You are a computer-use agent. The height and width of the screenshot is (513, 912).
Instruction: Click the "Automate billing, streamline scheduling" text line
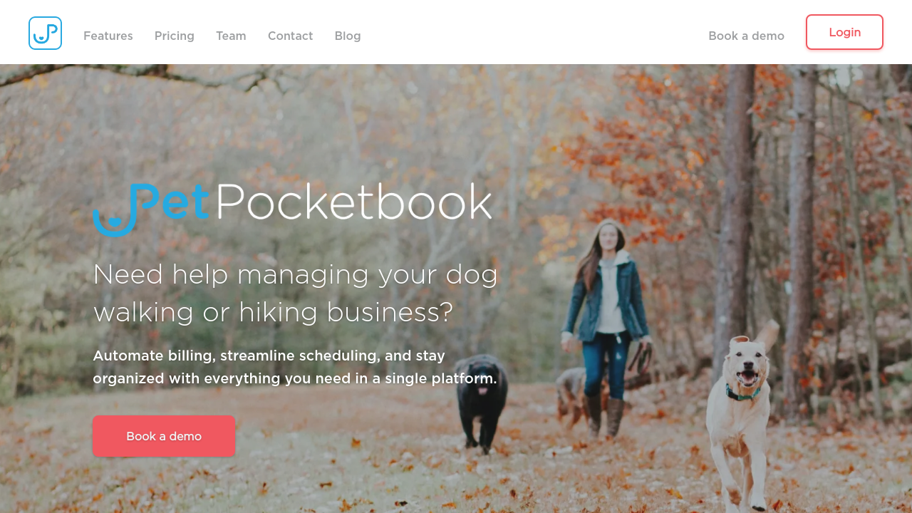(269, 356)
